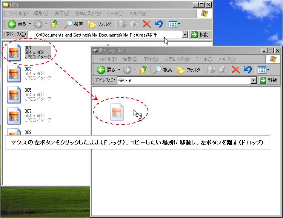Expand address dropdown in 旅行 window
The width and height of the screenshot is (283, 218).
tap(185, 35)
